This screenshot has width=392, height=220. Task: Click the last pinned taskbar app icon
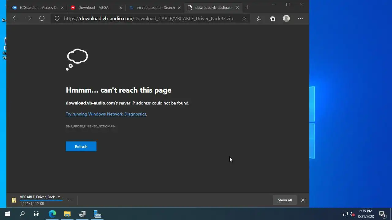(97, 214)
